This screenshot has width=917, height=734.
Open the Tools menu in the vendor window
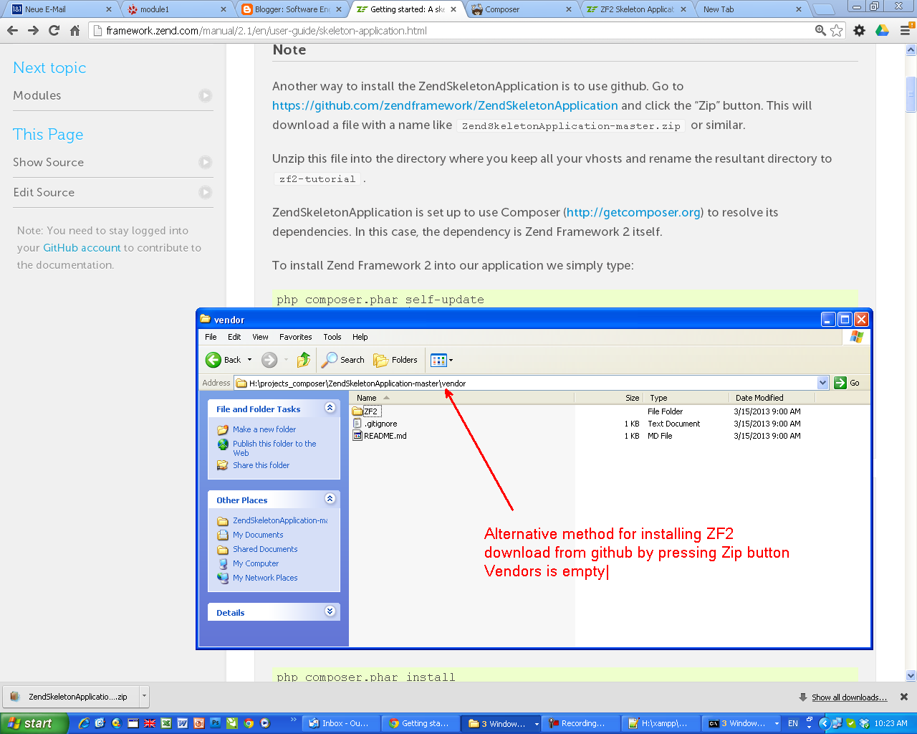(332, 337)
